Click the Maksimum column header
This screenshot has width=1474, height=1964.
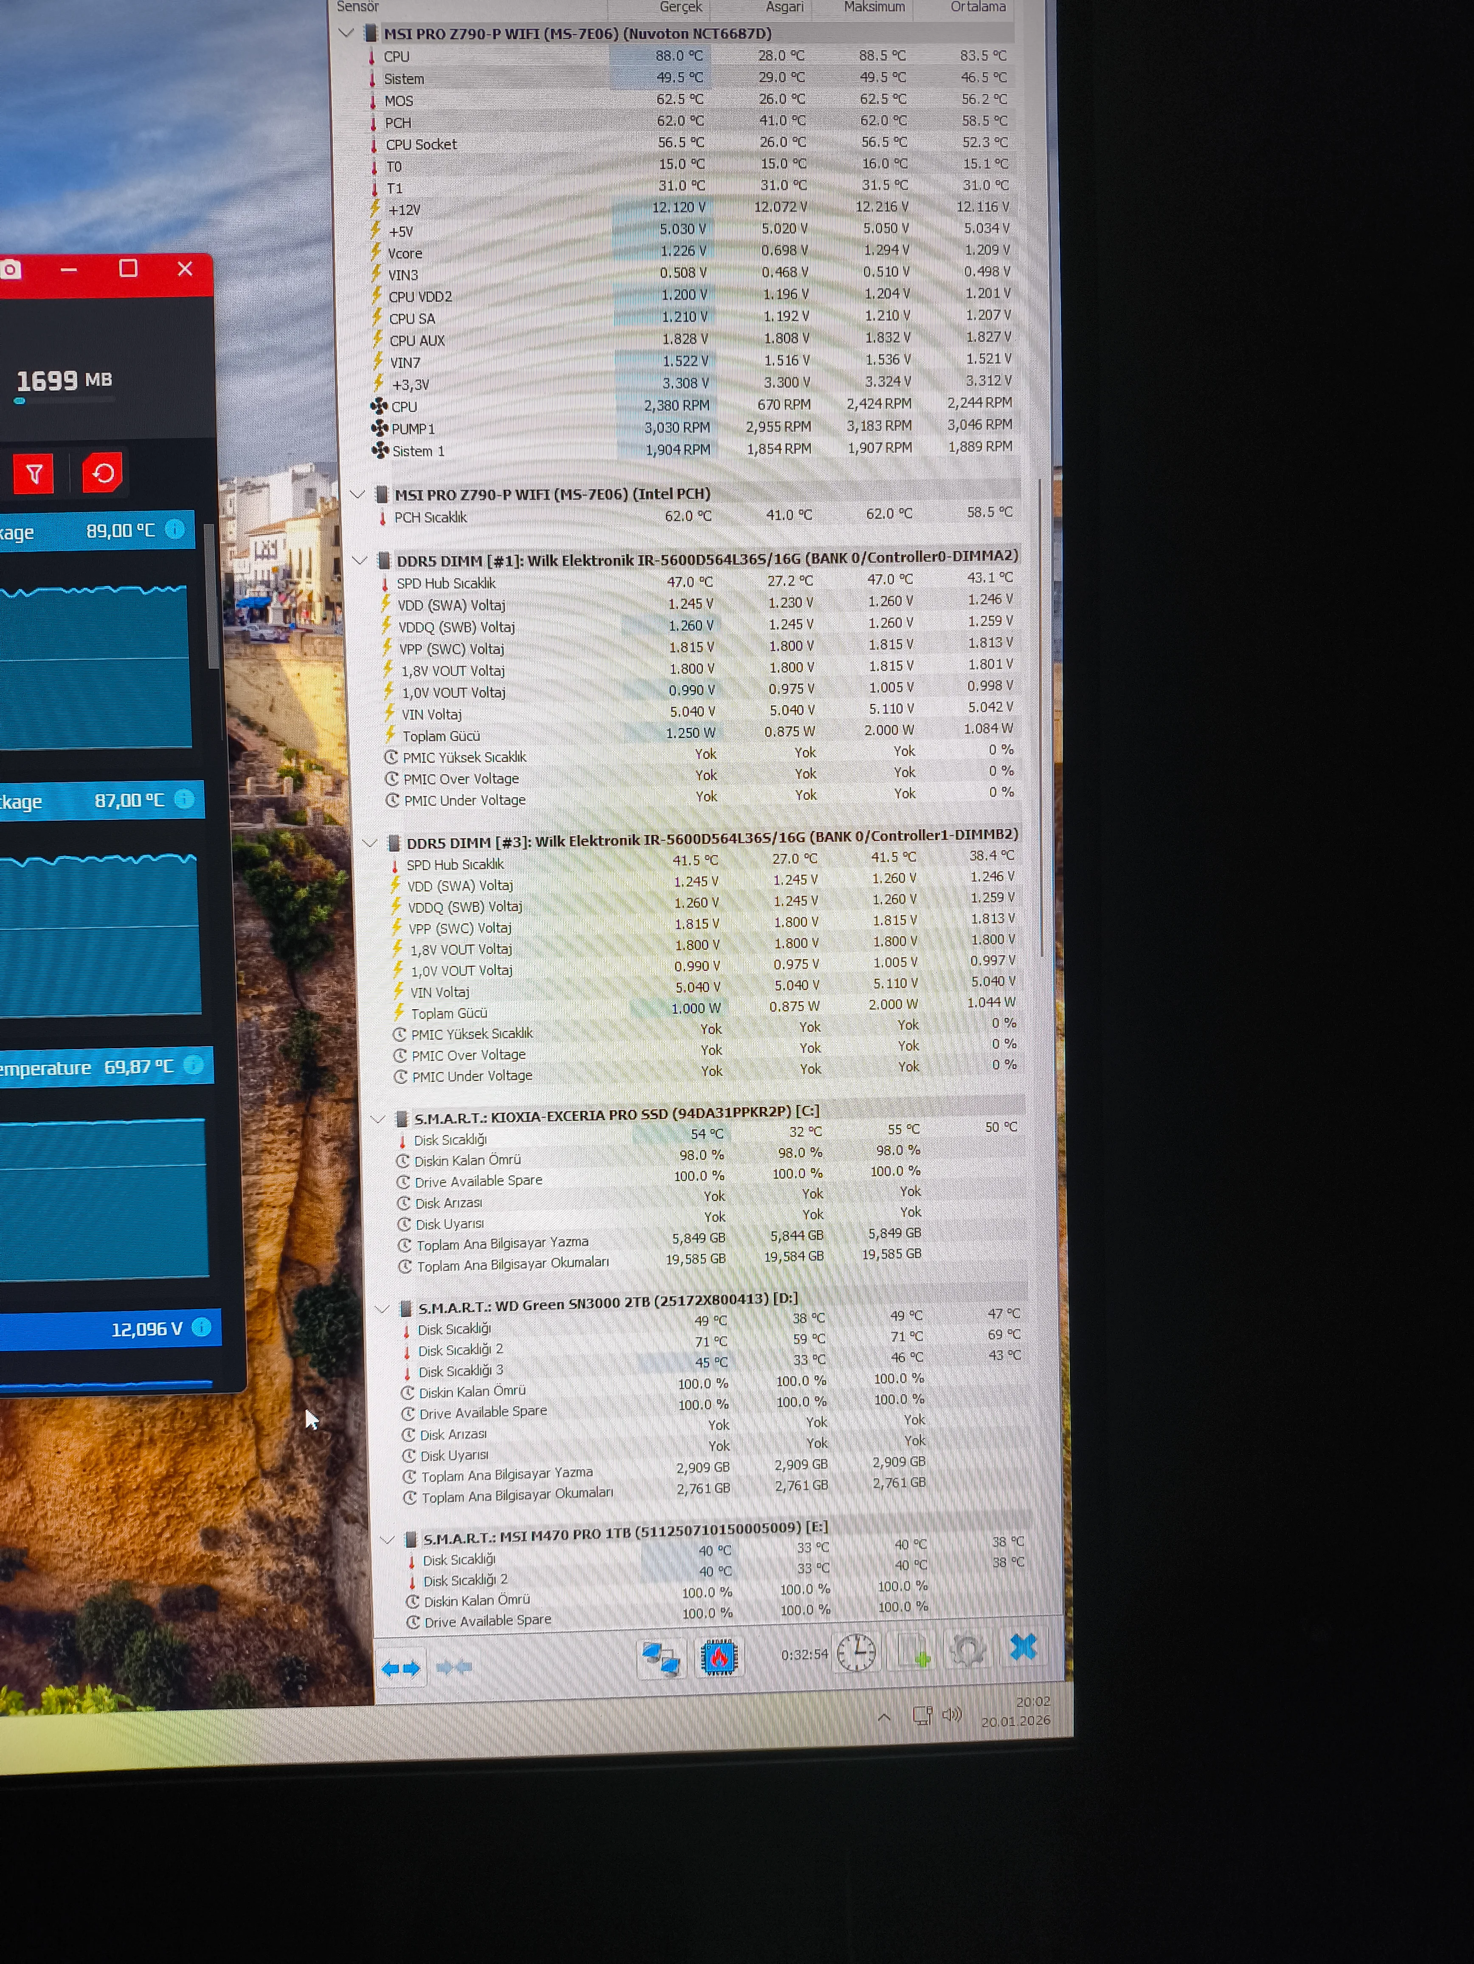click(874, 7)
